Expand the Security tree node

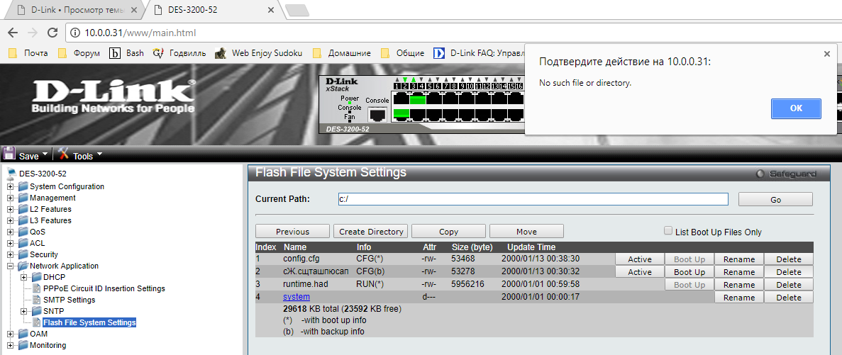[x=11, y=254]
